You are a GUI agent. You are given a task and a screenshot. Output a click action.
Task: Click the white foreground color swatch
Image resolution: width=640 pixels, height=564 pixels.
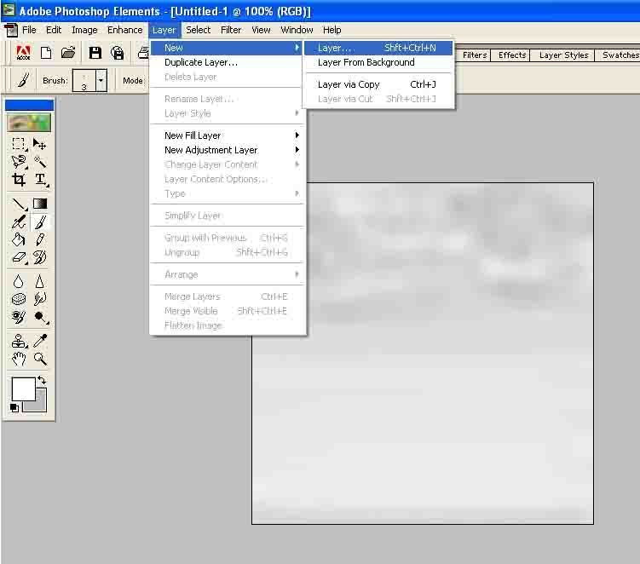23,390
